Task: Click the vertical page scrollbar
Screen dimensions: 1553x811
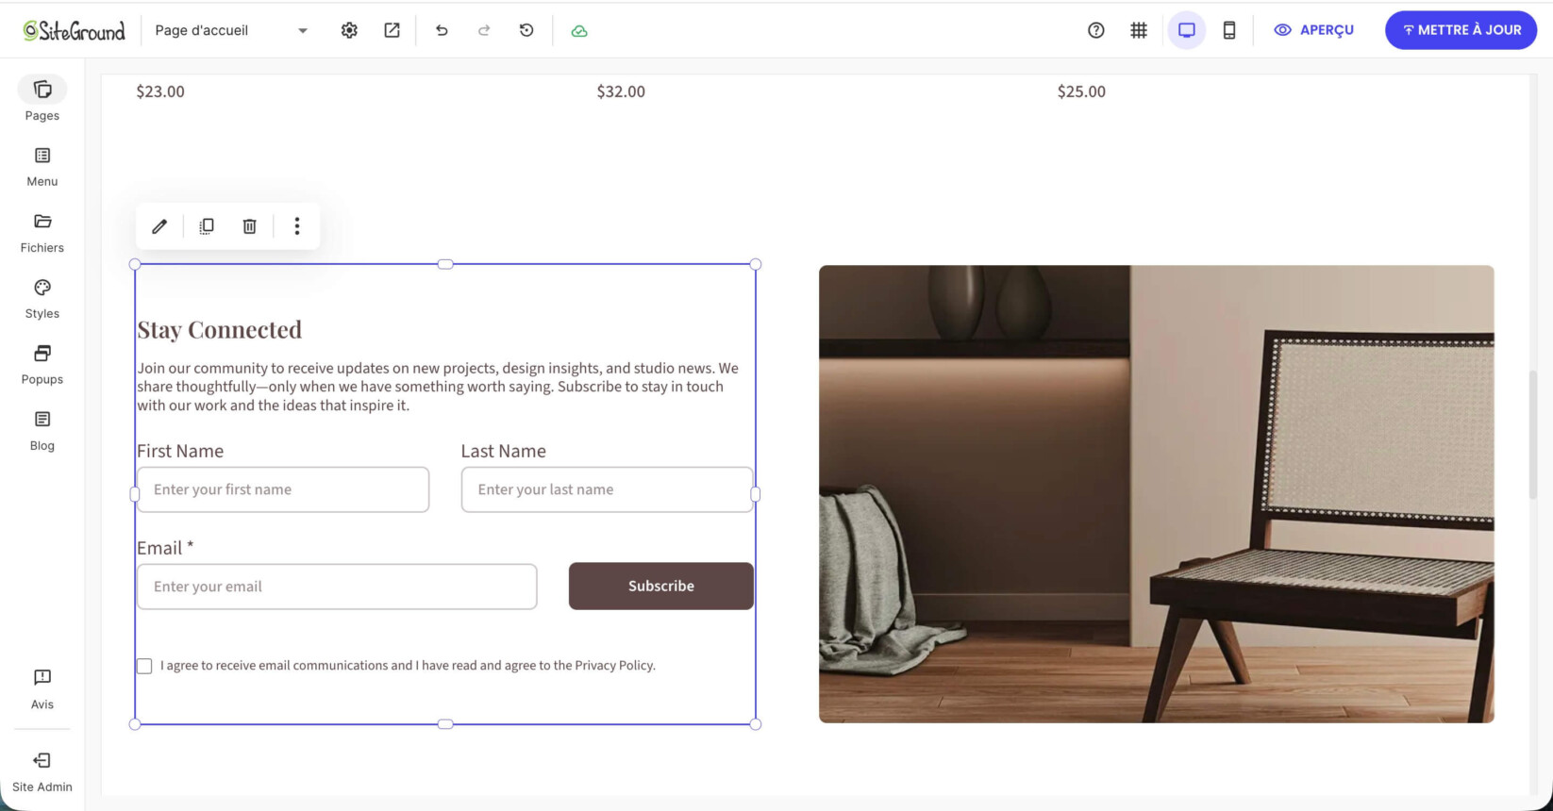Action: [1533, 435]
